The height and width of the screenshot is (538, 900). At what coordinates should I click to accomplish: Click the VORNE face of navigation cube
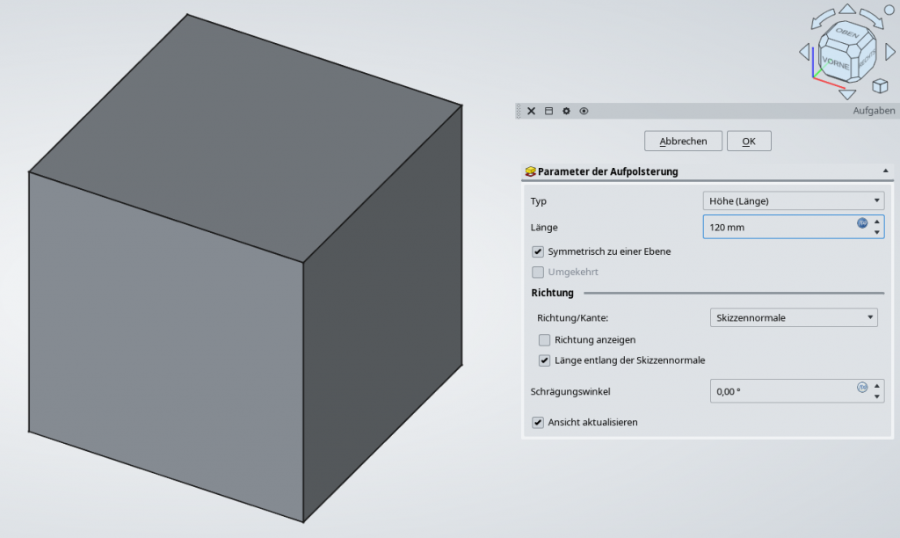pyautogui.click(x=835, y=64)
